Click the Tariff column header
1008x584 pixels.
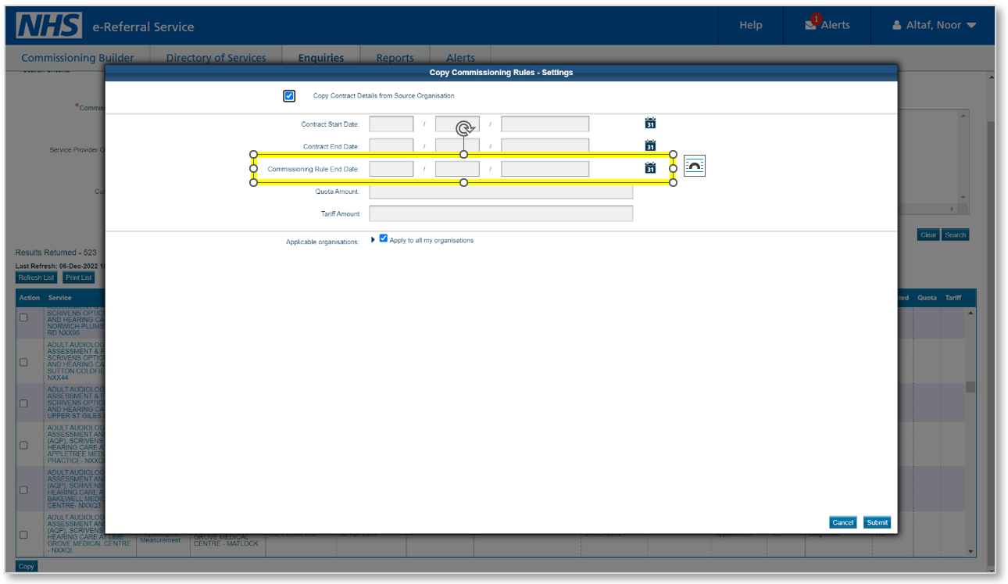(x=953, y=298)
